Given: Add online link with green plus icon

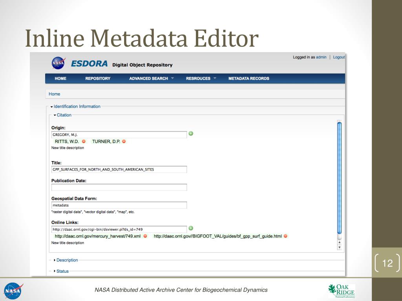Looking at the screenshot, I should point(191,228).
